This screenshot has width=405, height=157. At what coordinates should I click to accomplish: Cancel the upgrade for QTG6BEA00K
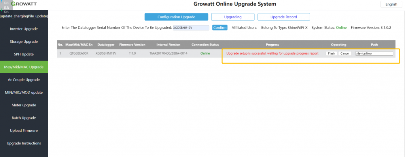pyautogui.click(x=344, y=53)
